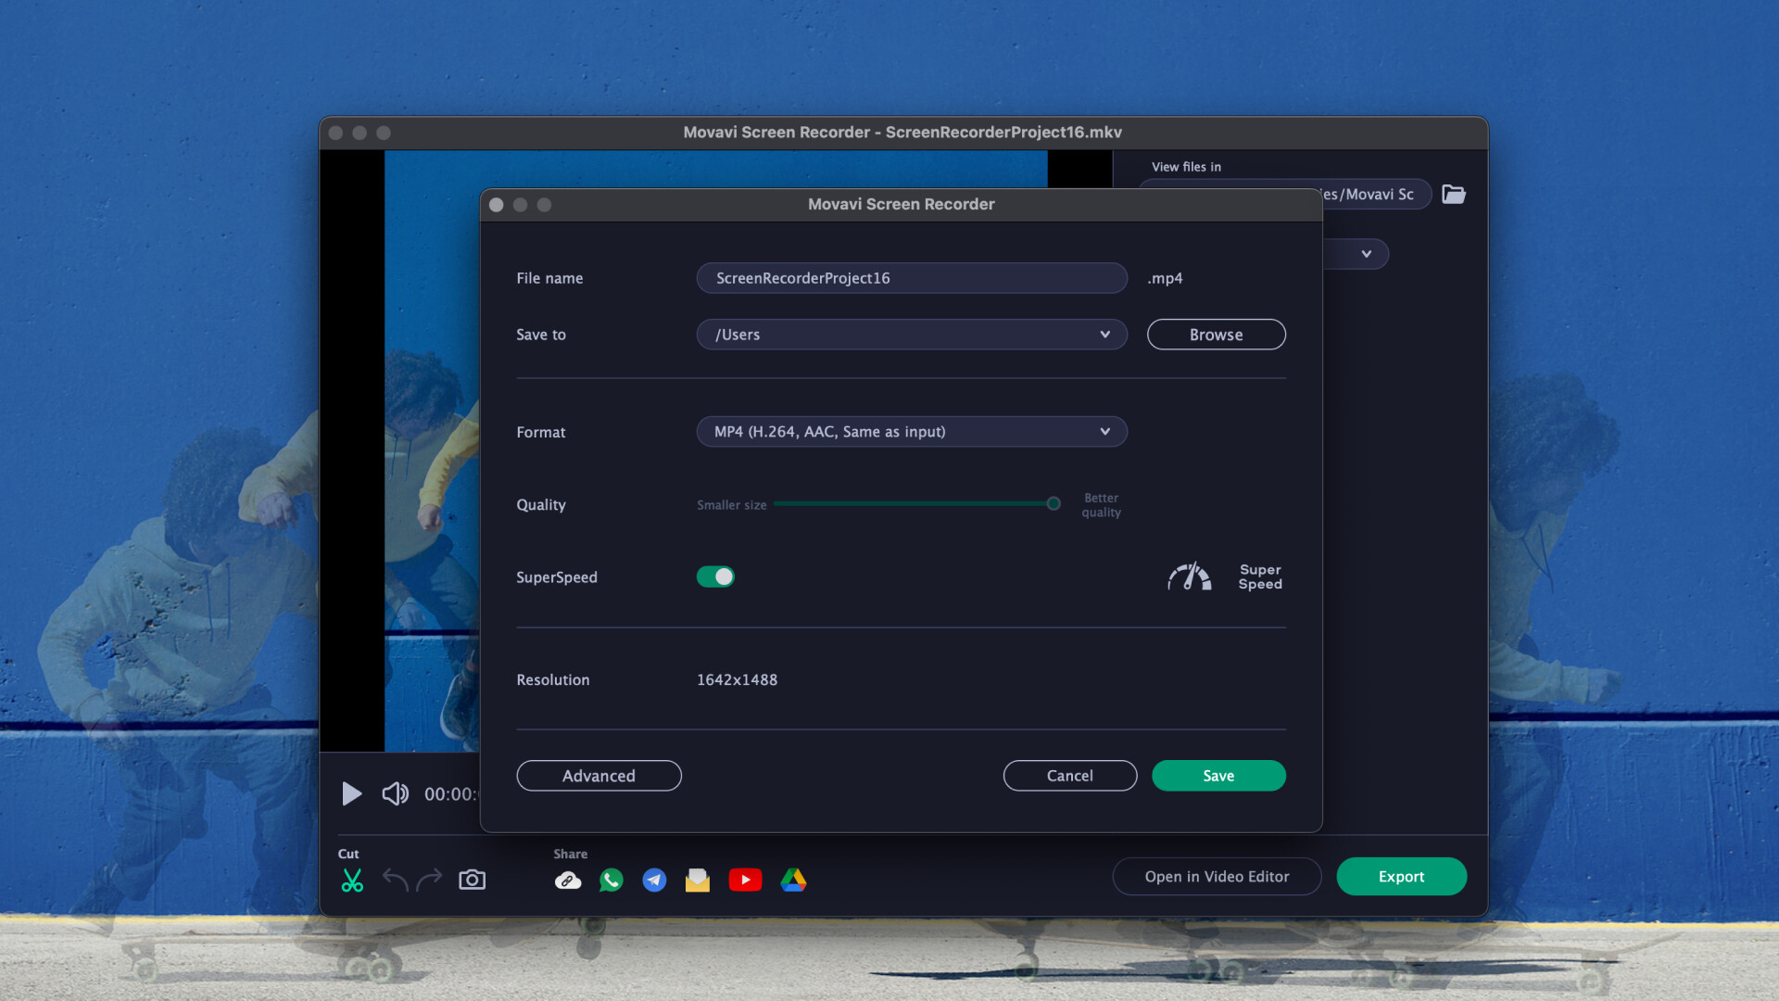This screenshot has width=1779, height=1001.
Task: Click the Advanced settings option
Action: pos(599,775)
